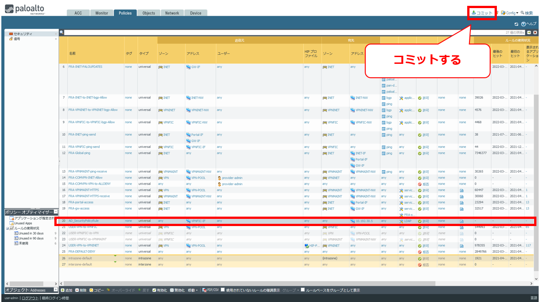The image size is (540, 302).
Task: Click the 検索 search magnifier icon
Action: click(522, 13)
